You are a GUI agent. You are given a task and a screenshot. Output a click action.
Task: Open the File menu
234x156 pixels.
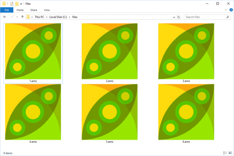pos(6,10)
